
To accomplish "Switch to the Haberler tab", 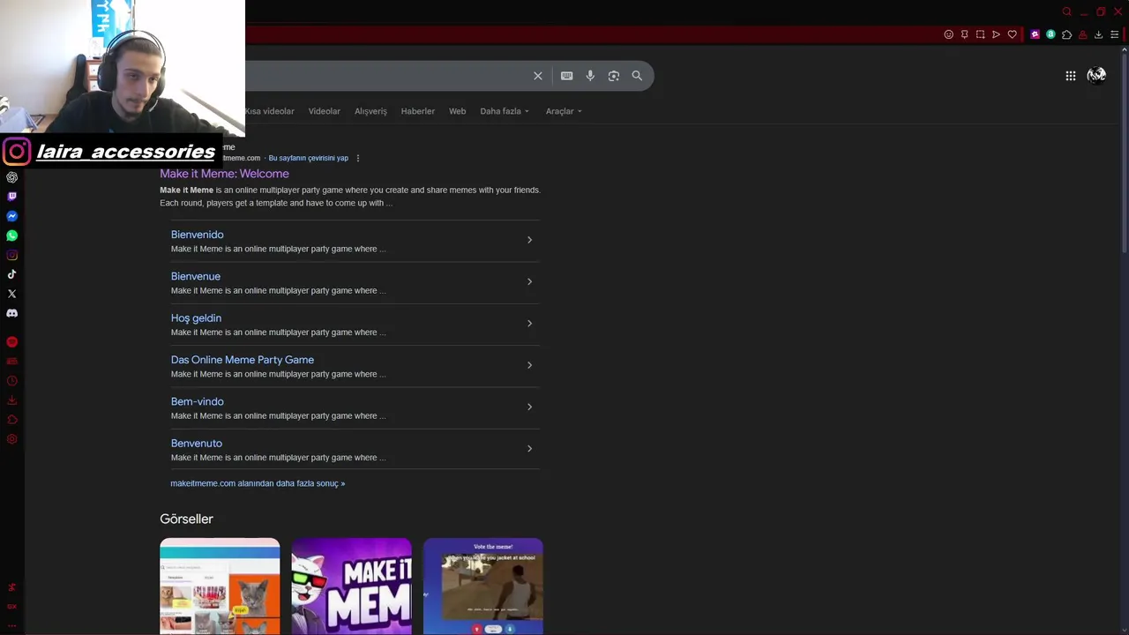I will 417,111.
